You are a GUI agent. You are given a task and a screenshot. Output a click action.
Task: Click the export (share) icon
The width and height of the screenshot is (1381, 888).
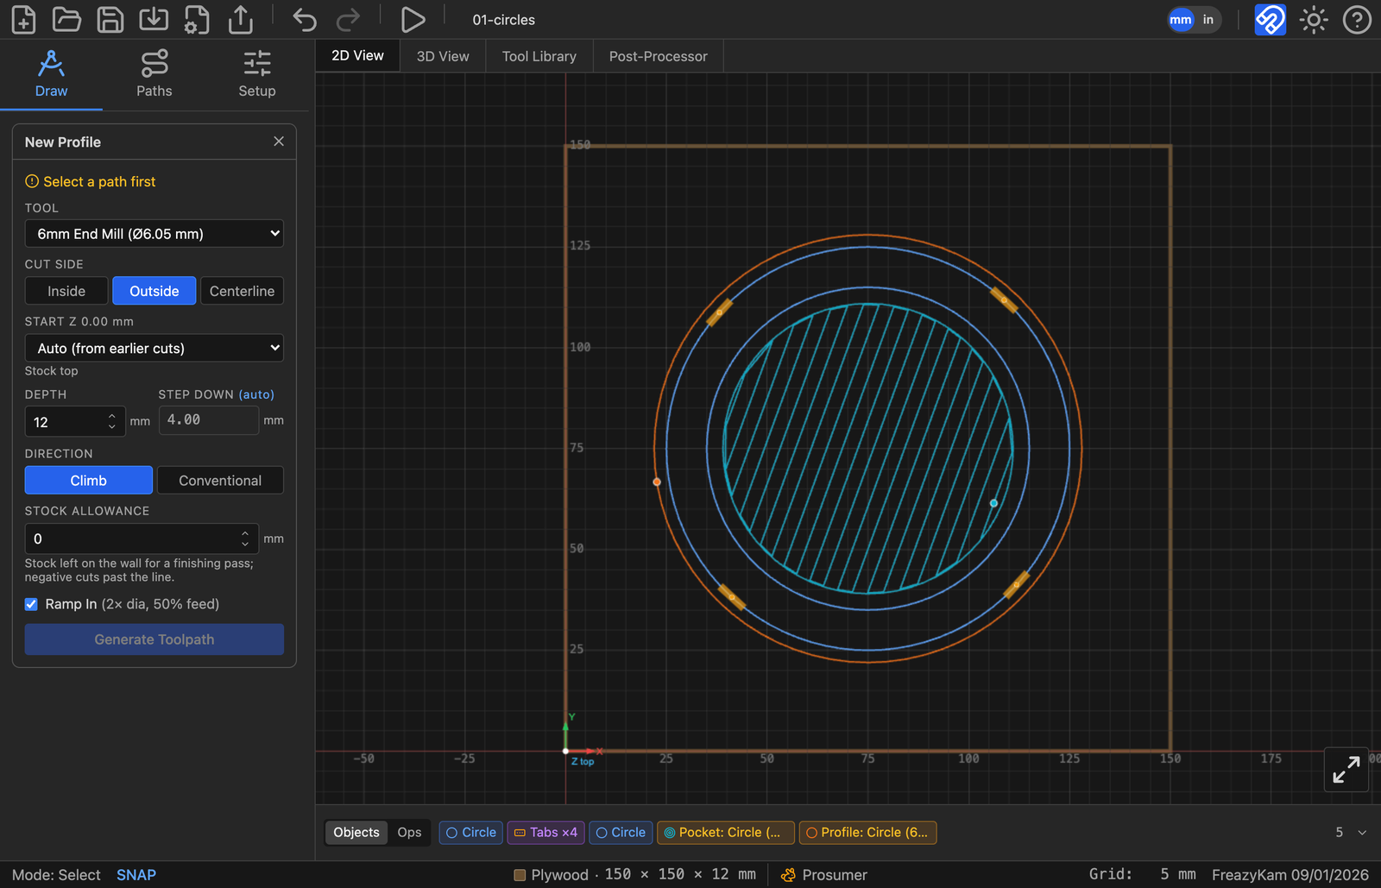coord(241,19)
